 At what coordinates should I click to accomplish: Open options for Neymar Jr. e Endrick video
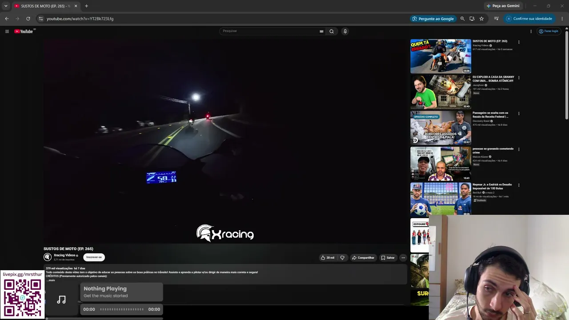519,185
